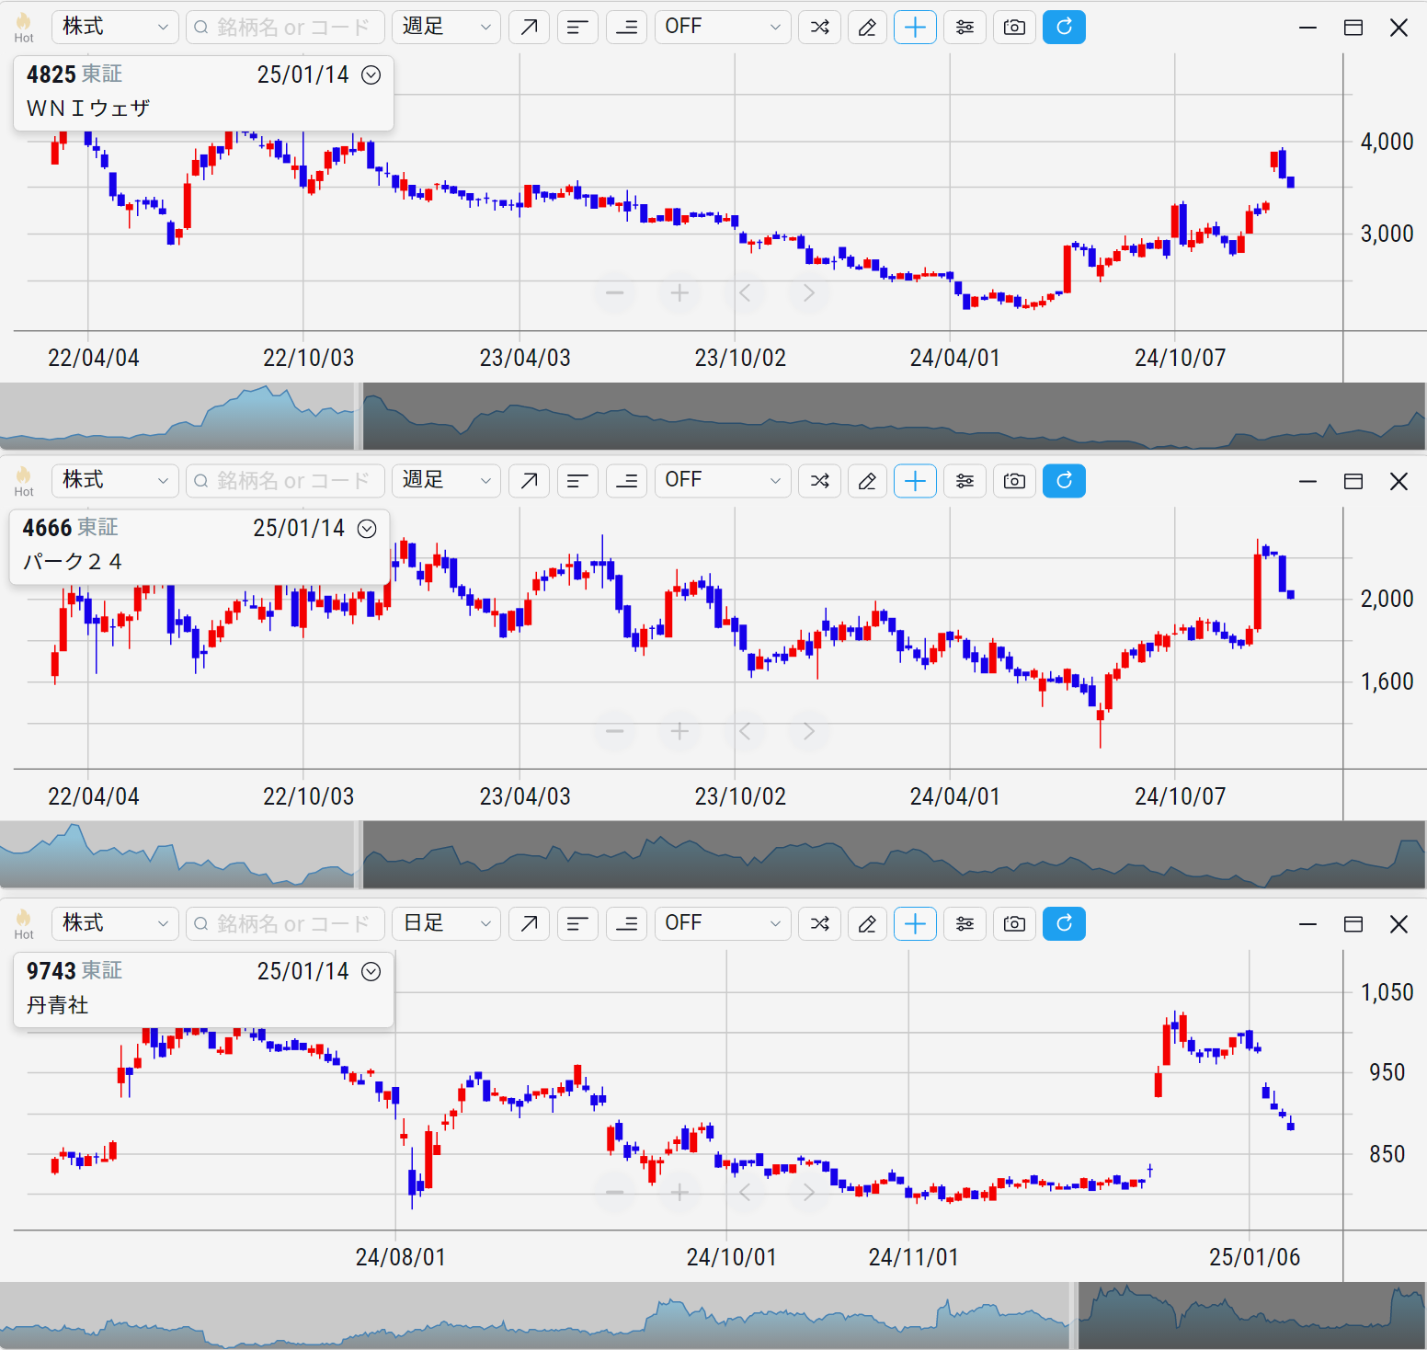Refresh the 9743 丹青社 chart
The width and height of the screenshot is (1427, 1350).
1064,924
